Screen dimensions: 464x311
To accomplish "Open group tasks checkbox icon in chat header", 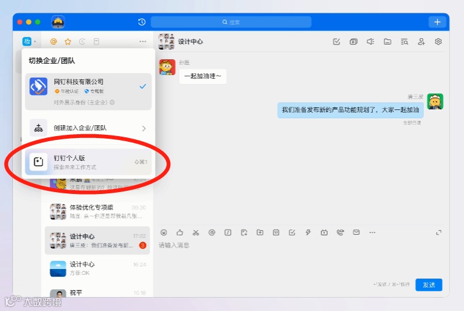I will (337, 41).
